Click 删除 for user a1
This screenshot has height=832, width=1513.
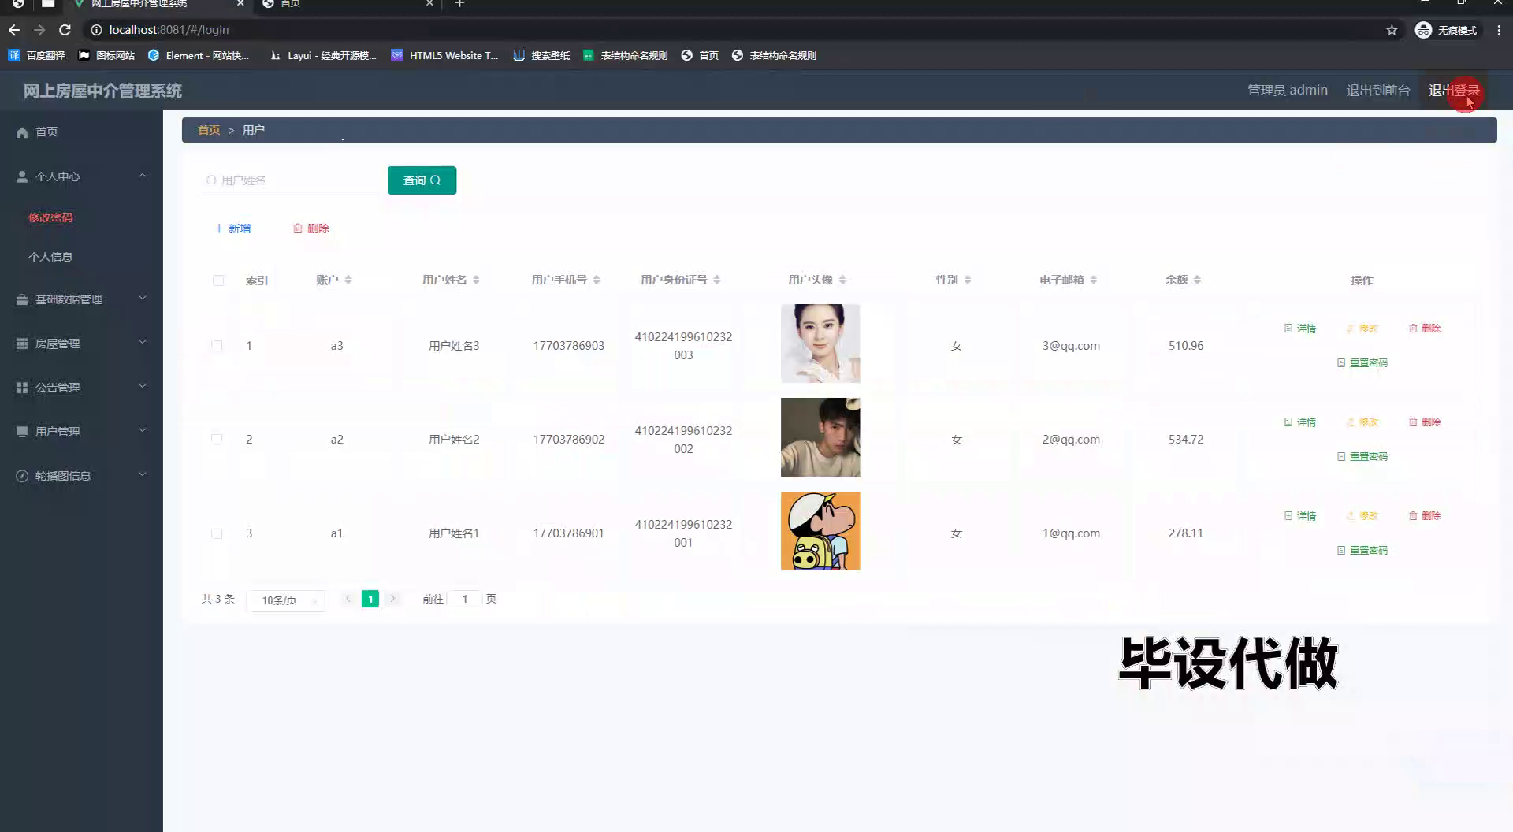pyautogui.click(x=1425, y=516)
